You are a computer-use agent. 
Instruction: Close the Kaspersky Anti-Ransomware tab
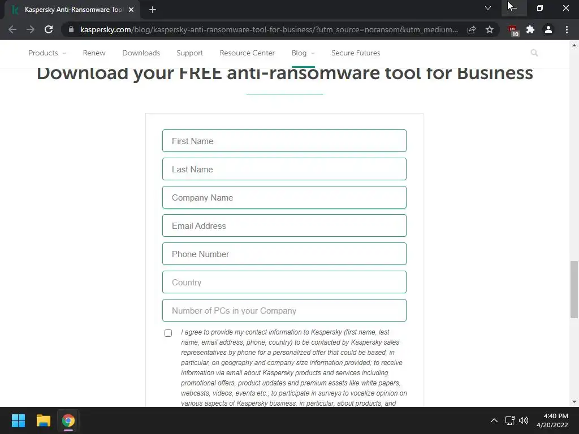[x=131, y=10]
